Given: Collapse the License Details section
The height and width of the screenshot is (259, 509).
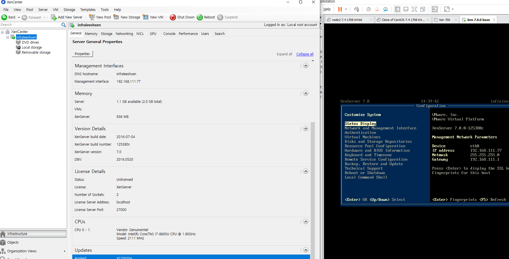Looking at the screenshot, I should [x=306, y=171].
